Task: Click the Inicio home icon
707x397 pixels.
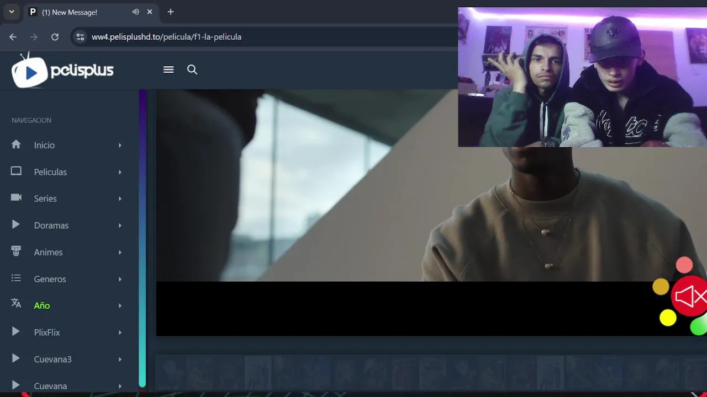Action: [16, 144]
